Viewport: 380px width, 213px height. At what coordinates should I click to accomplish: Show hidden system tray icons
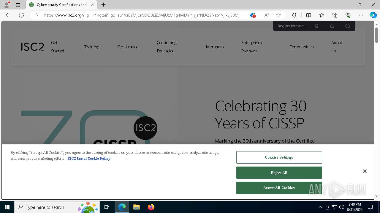point(320,207)
